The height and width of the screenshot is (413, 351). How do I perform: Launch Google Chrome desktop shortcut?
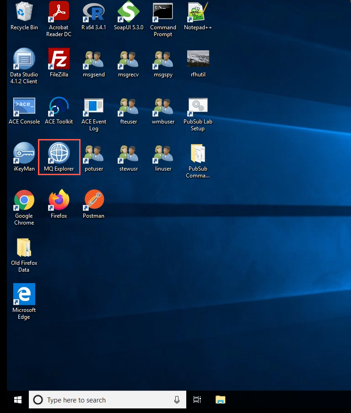coord(24,208)
